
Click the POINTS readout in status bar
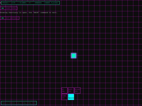pyautogui.click(x=25, y=3)
